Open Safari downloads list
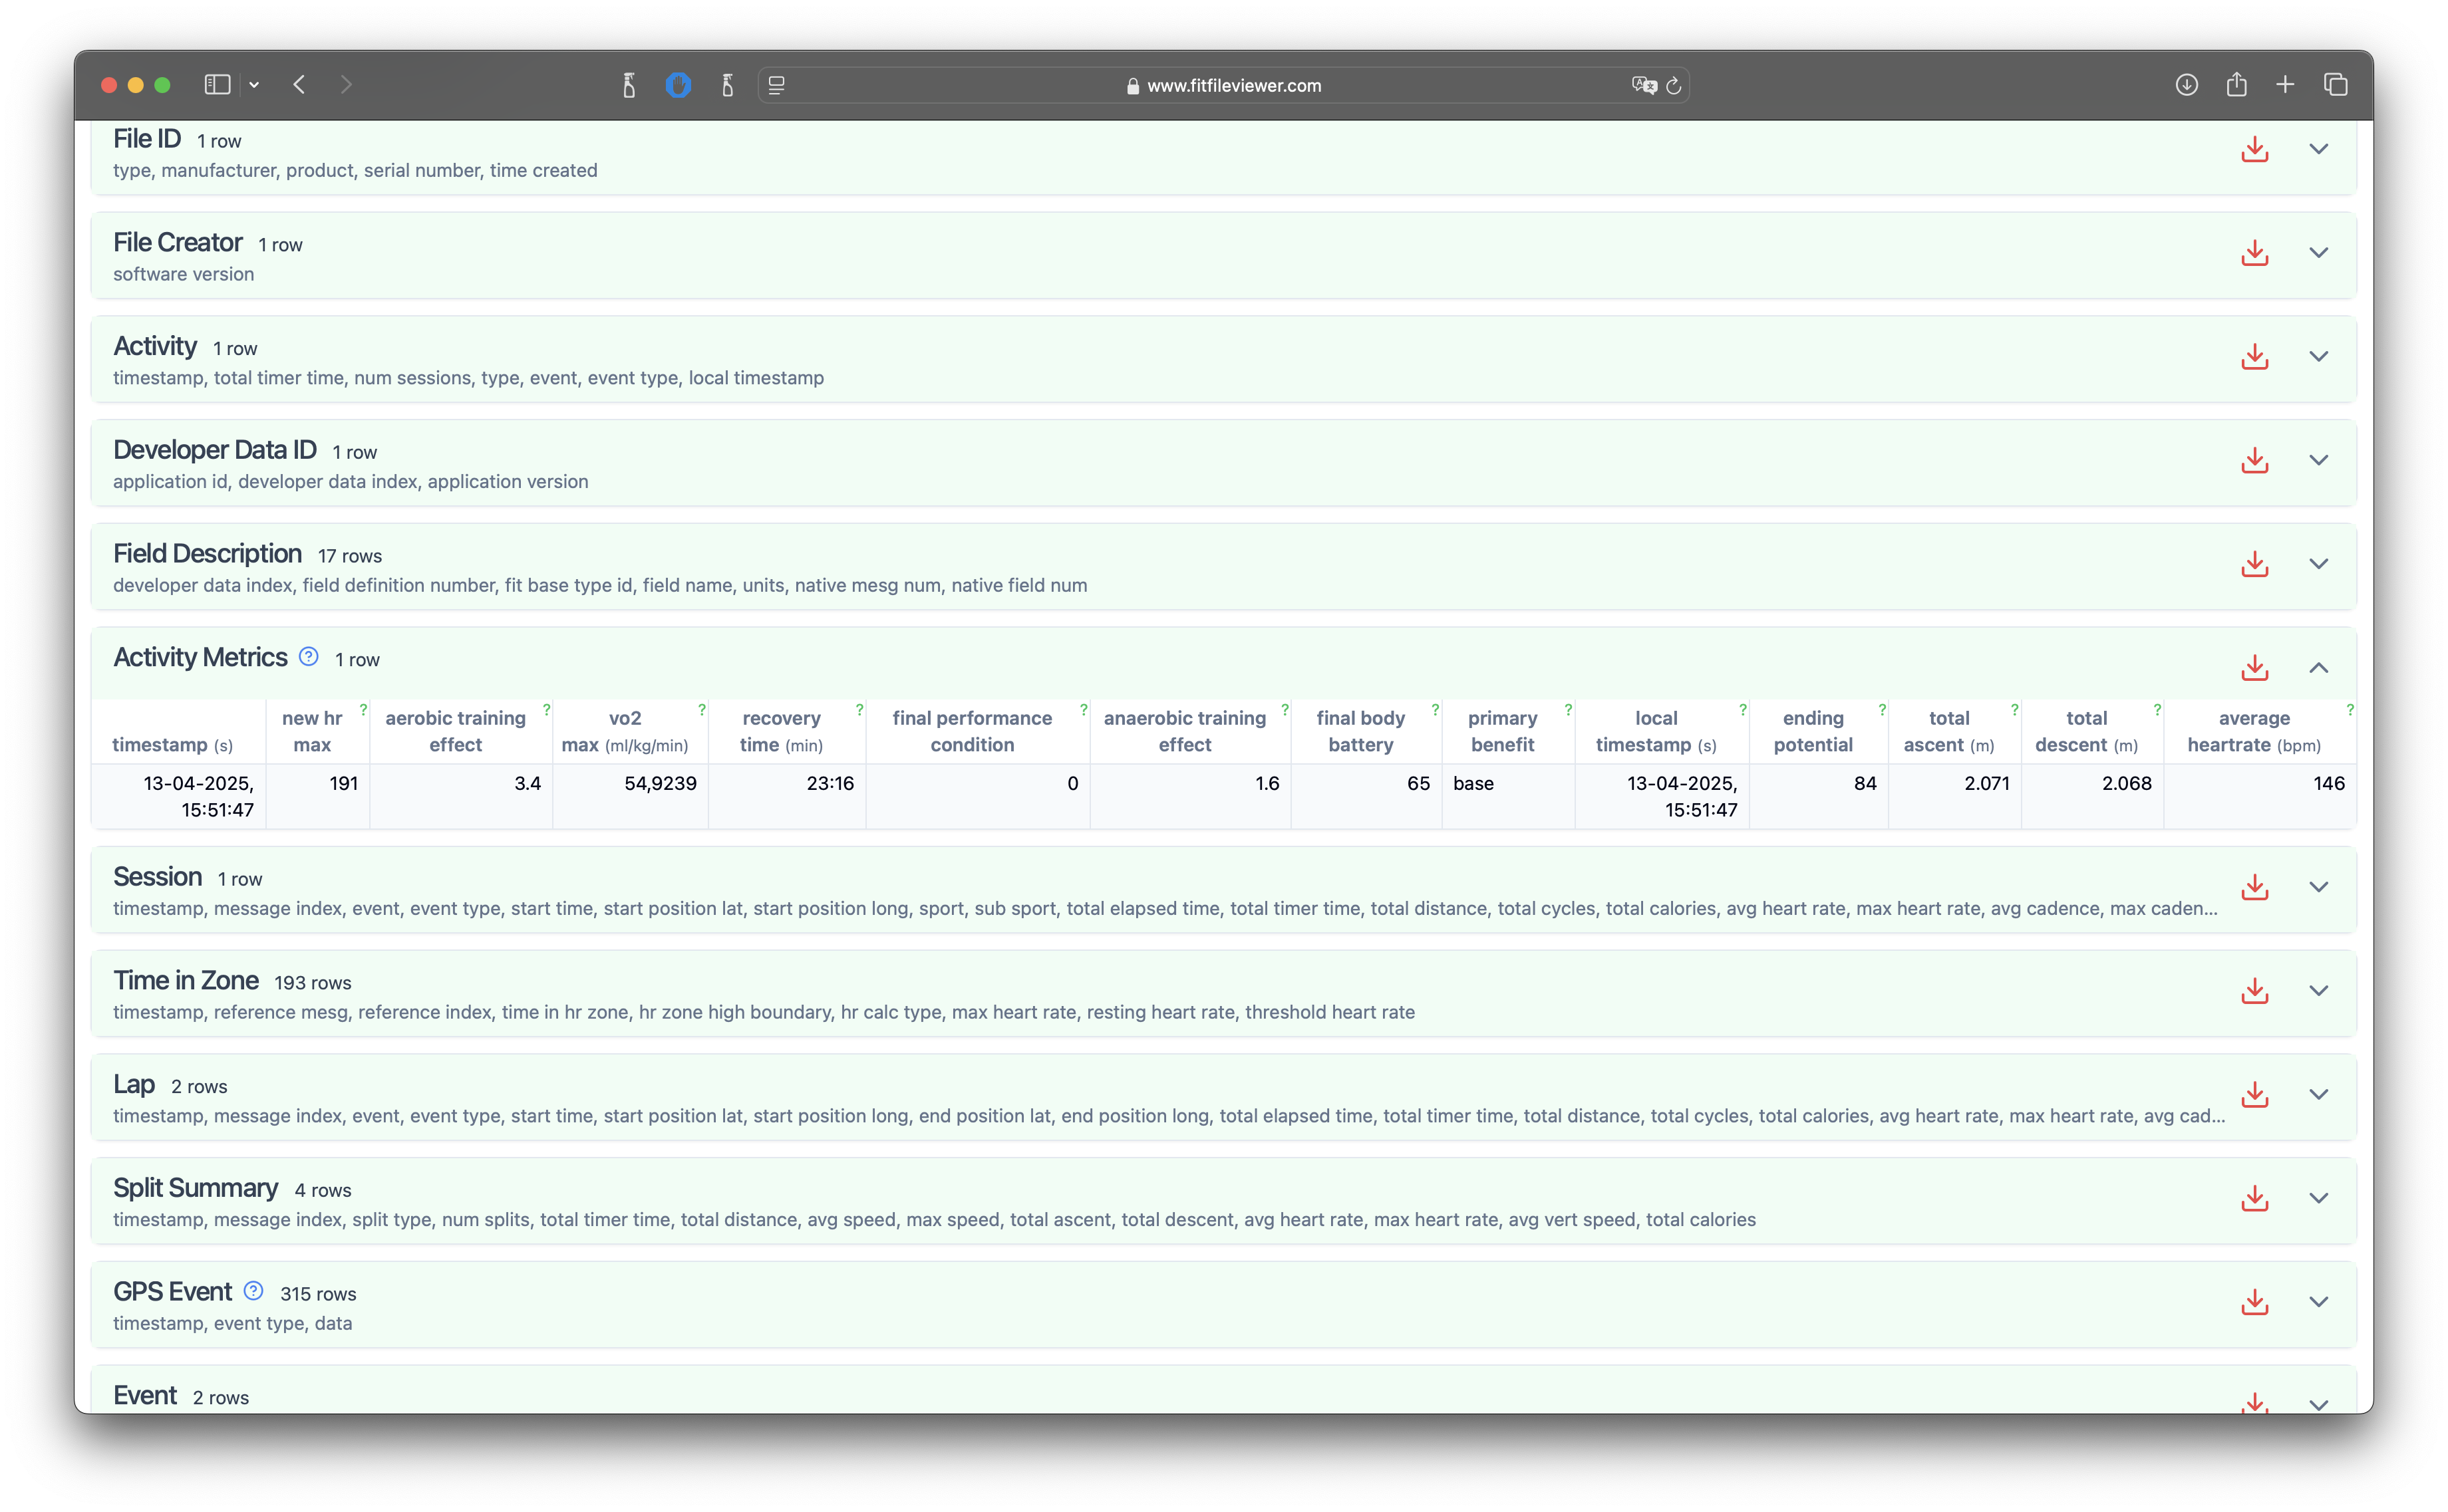This screenshot has height=1512, width=2448. pyautogui.click(x=2186, y=85)
